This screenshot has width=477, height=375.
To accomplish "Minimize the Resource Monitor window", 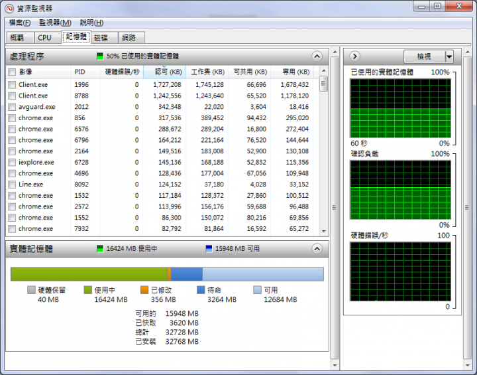I will [421, 7].
